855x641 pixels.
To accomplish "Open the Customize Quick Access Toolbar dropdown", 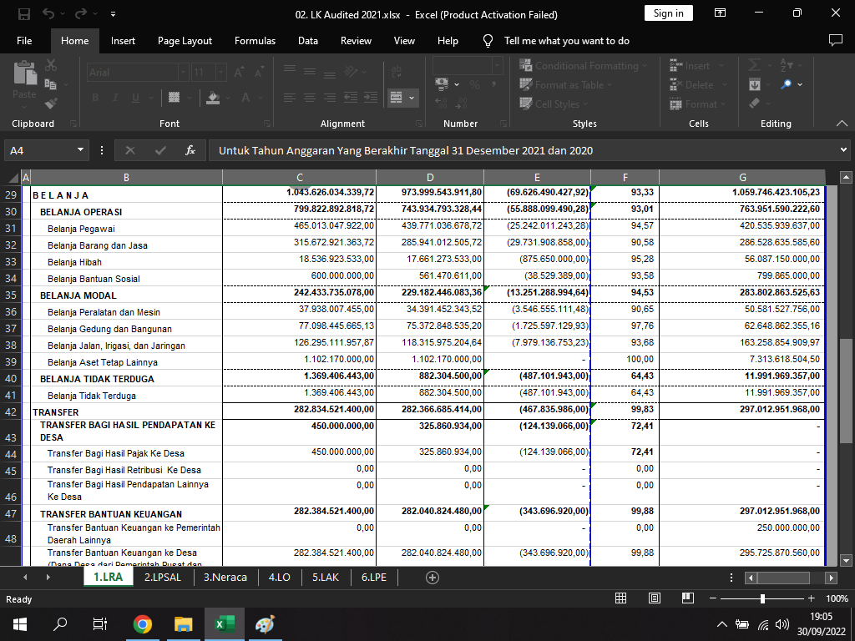I will [113, 14].
